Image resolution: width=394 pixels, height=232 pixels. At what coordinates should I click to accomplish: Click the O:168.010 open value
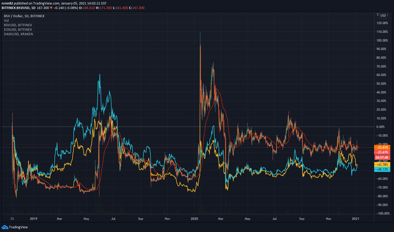click(x=87, y=8)
